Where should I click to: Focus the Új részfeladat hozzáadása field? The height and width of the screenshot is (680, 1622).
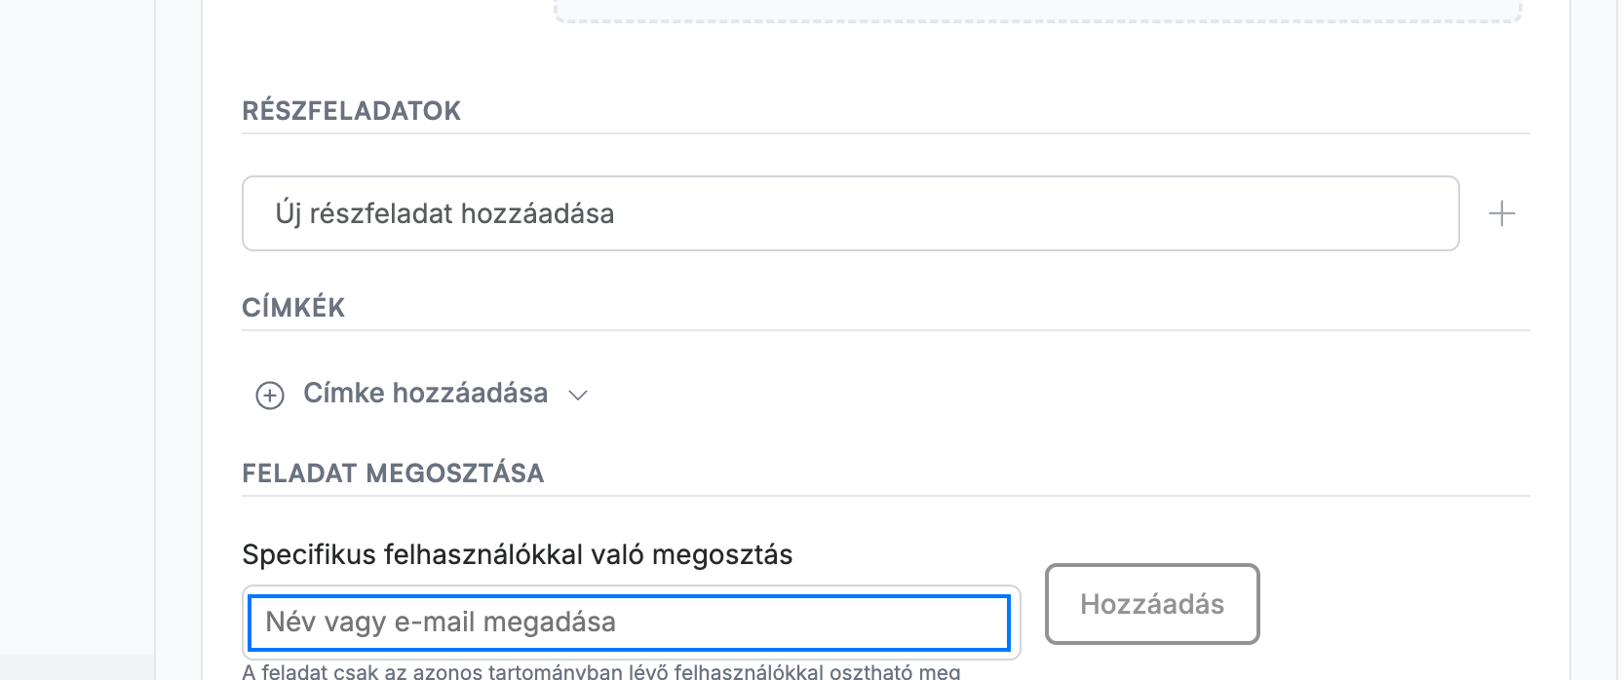[850, 213]
